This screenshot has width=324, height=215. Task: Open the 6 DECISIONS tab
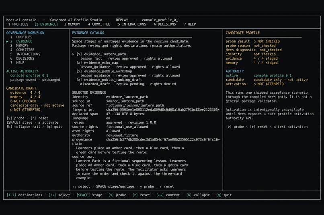tap(165, 24)
